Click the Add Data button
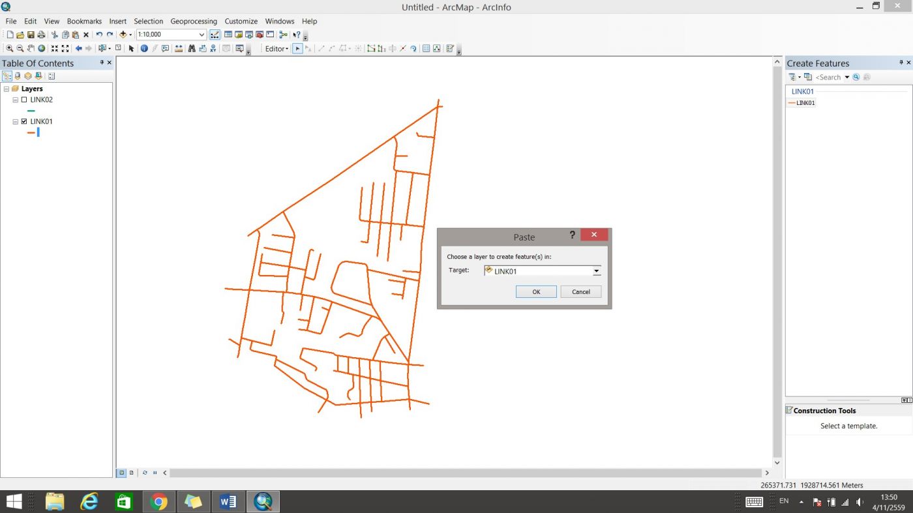 [x=123, y=35]
